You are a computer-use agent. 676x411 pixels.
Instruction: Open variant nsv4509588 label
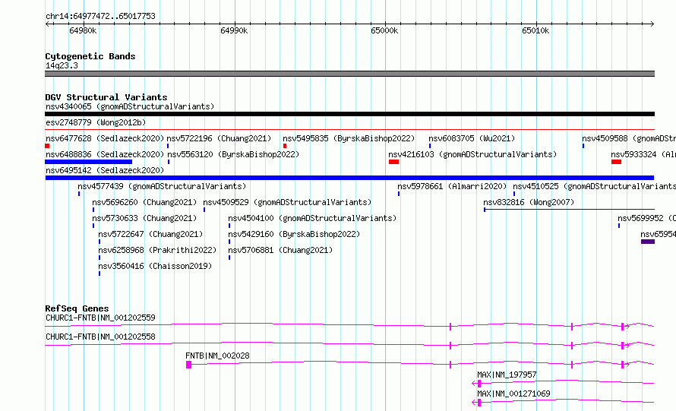click(629, 138)
